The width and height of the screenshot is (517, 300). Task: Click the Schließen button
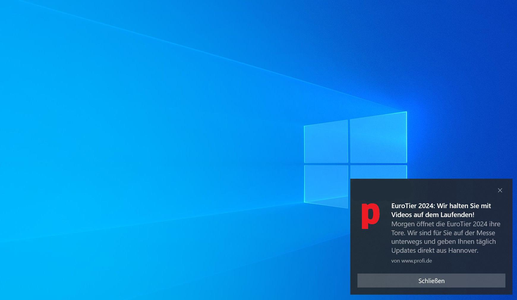[x=431, y=281]
